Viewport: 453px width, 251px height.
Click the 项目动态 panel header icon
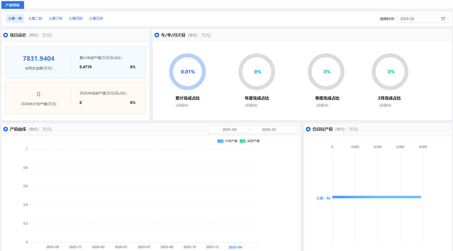[5, 35]
